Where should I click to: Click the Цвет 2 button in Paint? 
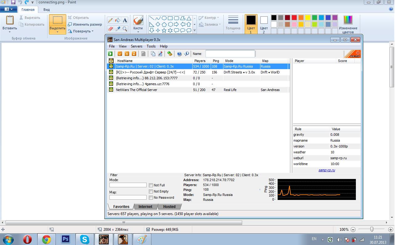(264, 24)
